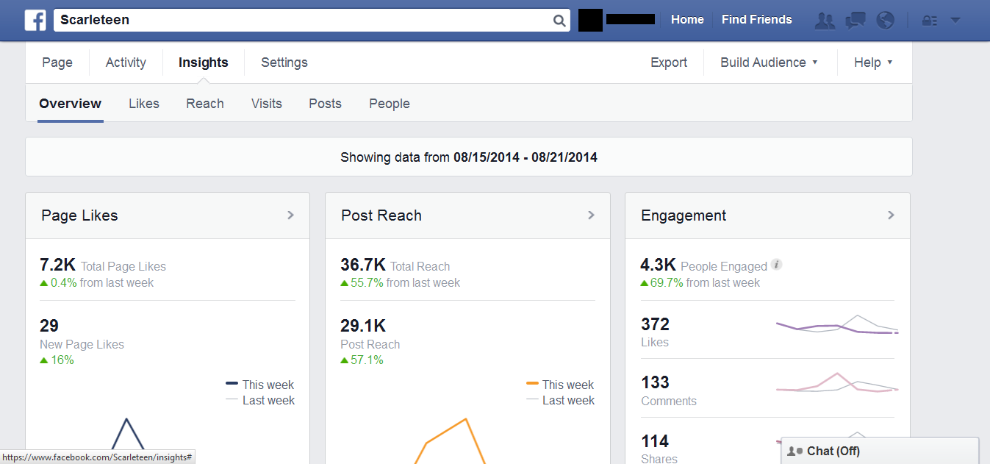Click the Likes sparkline chart
Image resolution: width=990 pixels, height=464 pixels.
coord(837,324)
